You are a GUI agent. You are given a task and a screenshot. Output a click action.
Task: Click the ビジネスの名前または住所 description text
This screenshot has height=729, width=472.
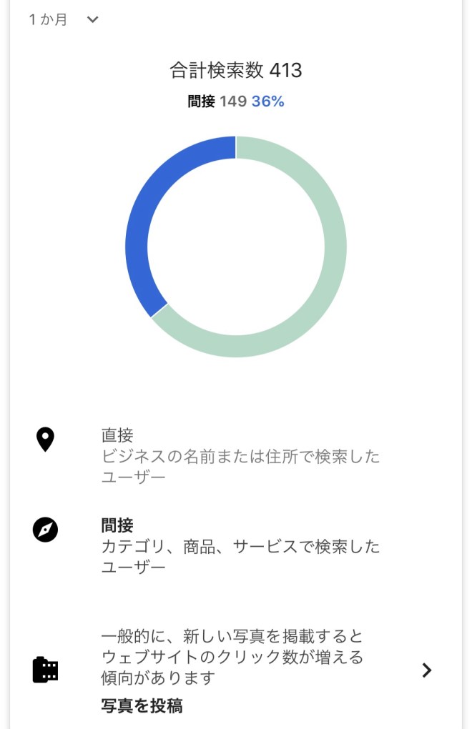tap(240, 457)
